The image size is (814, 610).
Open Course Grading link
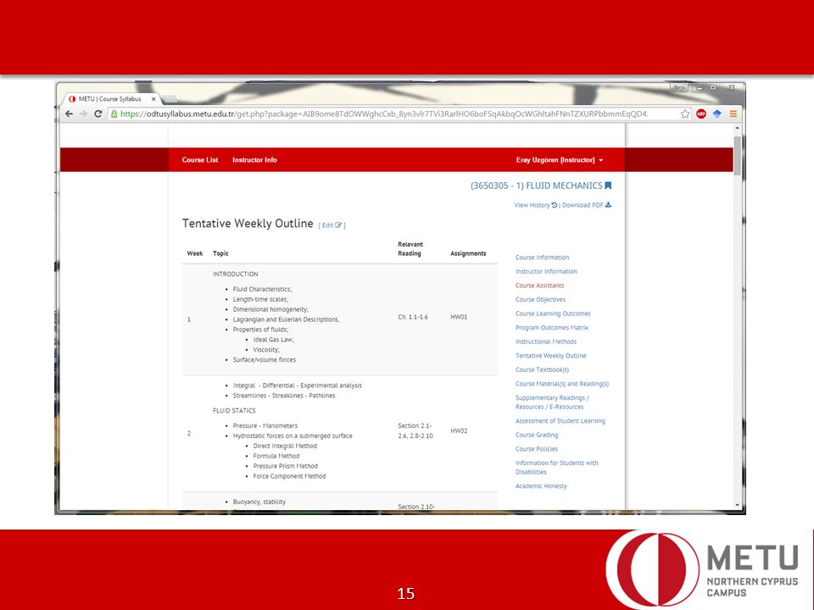(x=536, y=435)
